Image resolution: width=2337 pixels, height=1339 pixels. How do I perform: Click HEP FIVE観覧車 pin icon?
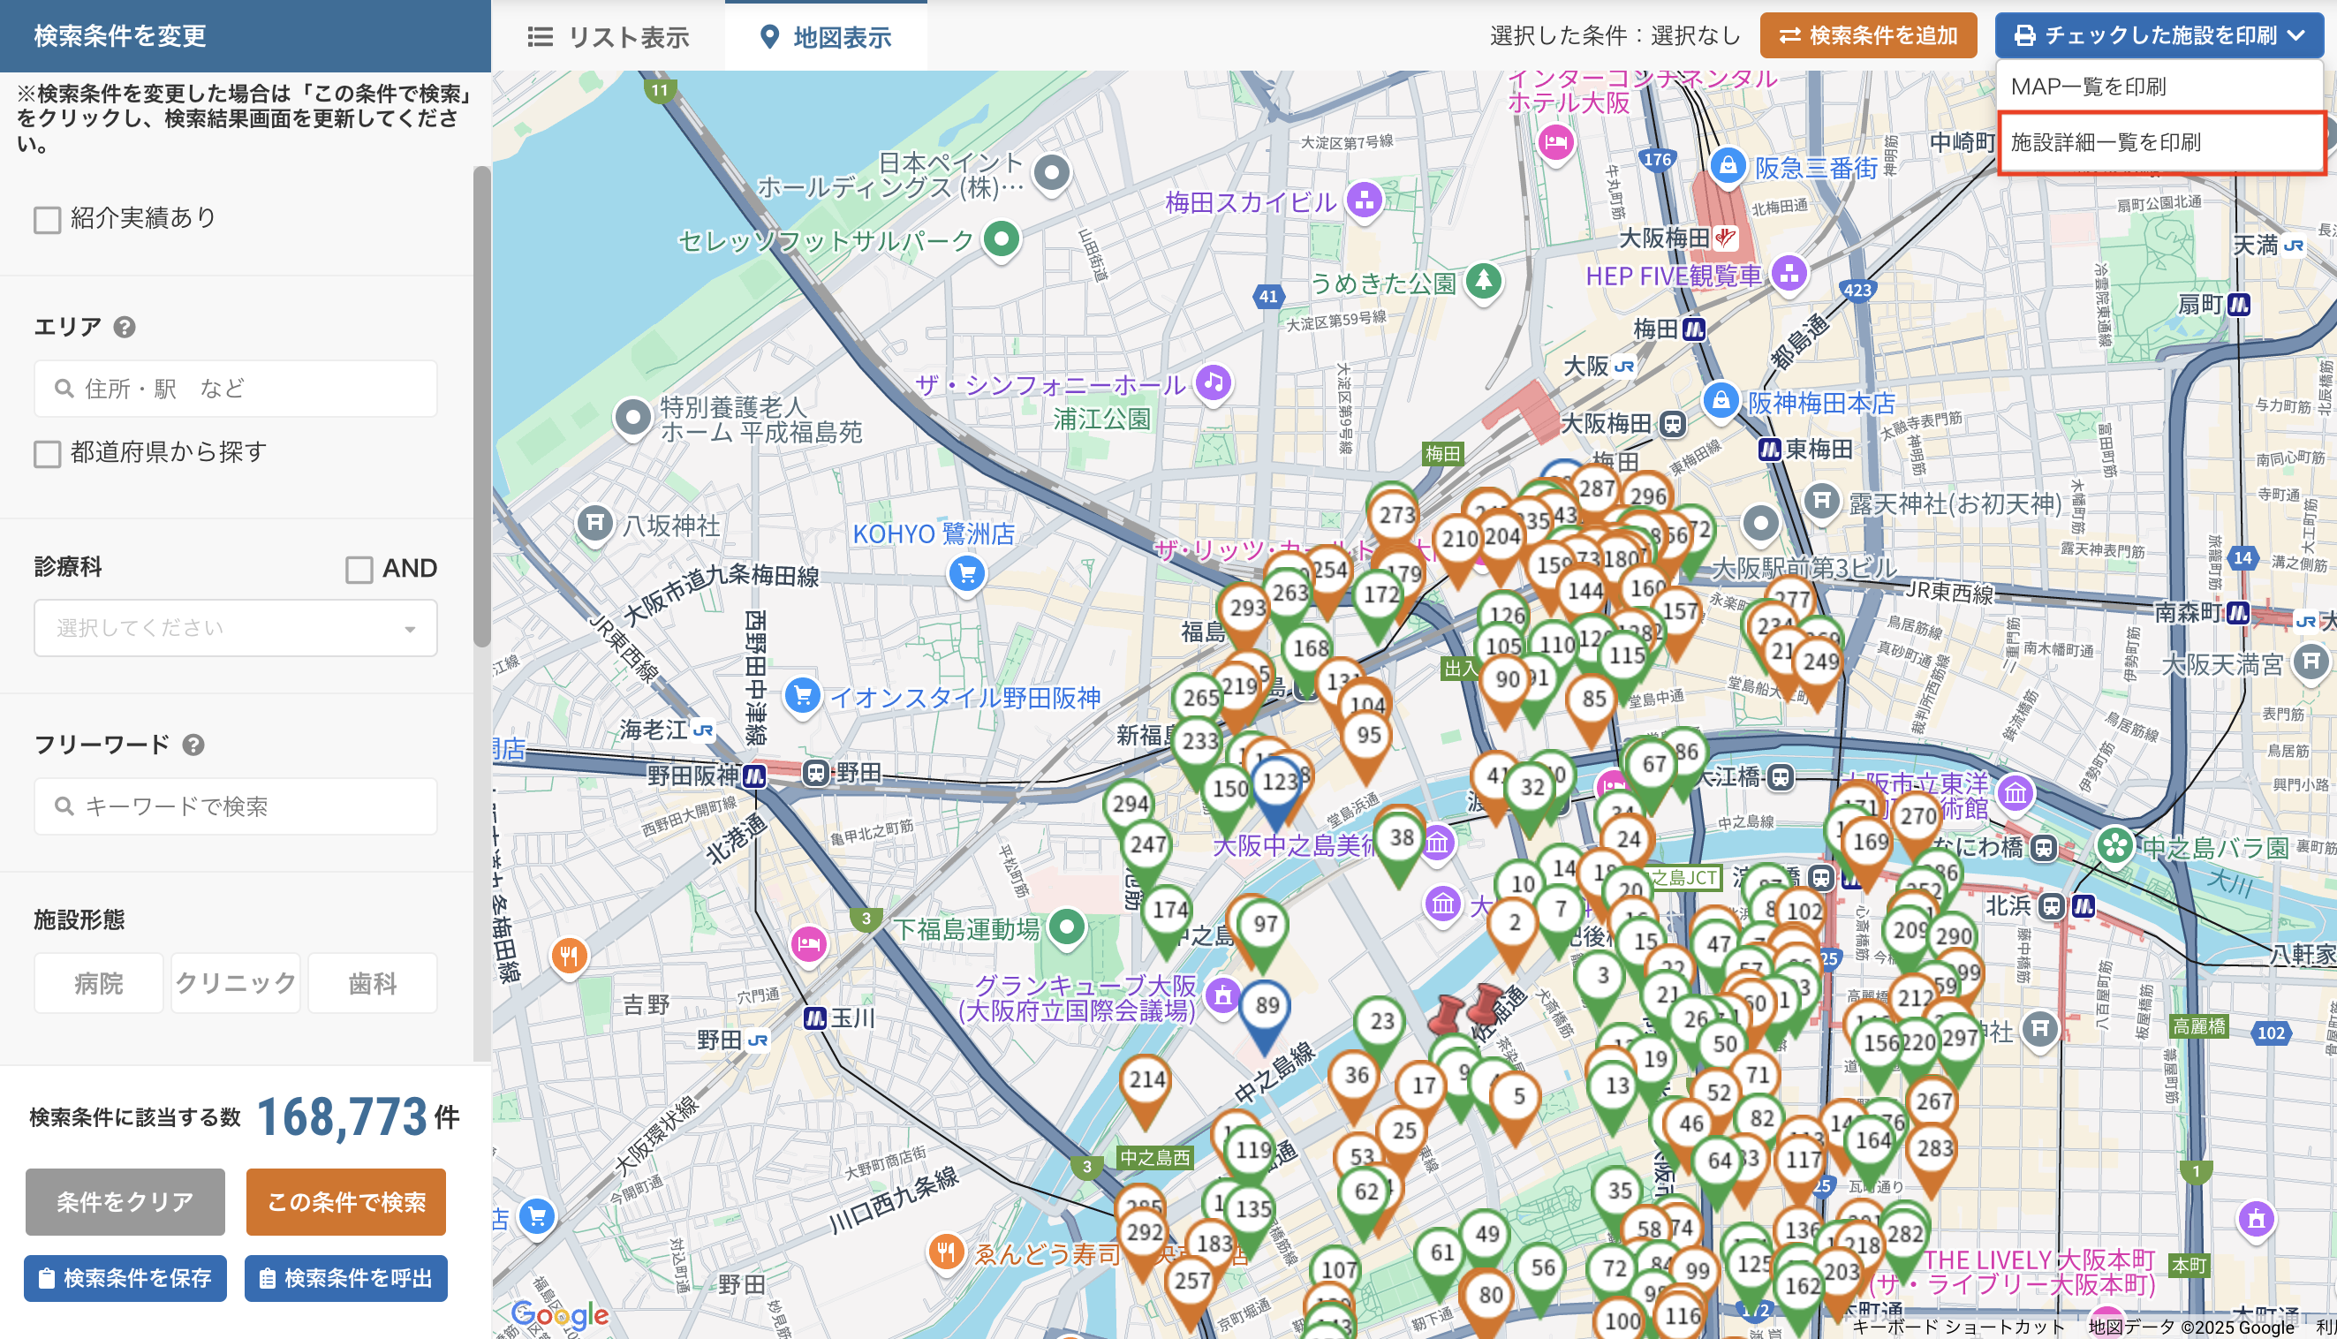pyautogui.click(x=1789, y=274)
